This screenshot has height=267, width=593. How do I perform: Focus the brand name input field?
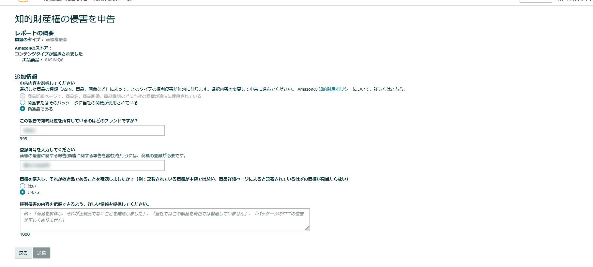[x=92, y=130]
